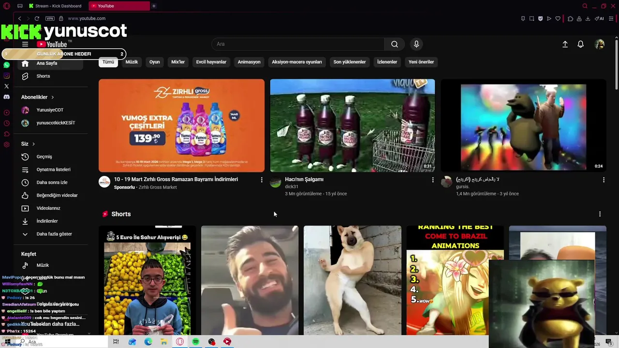The width and height of the screenshot is (619, 348).
Task: Open extensions cube icon in Opera sidebar
Action: (6, 134)
